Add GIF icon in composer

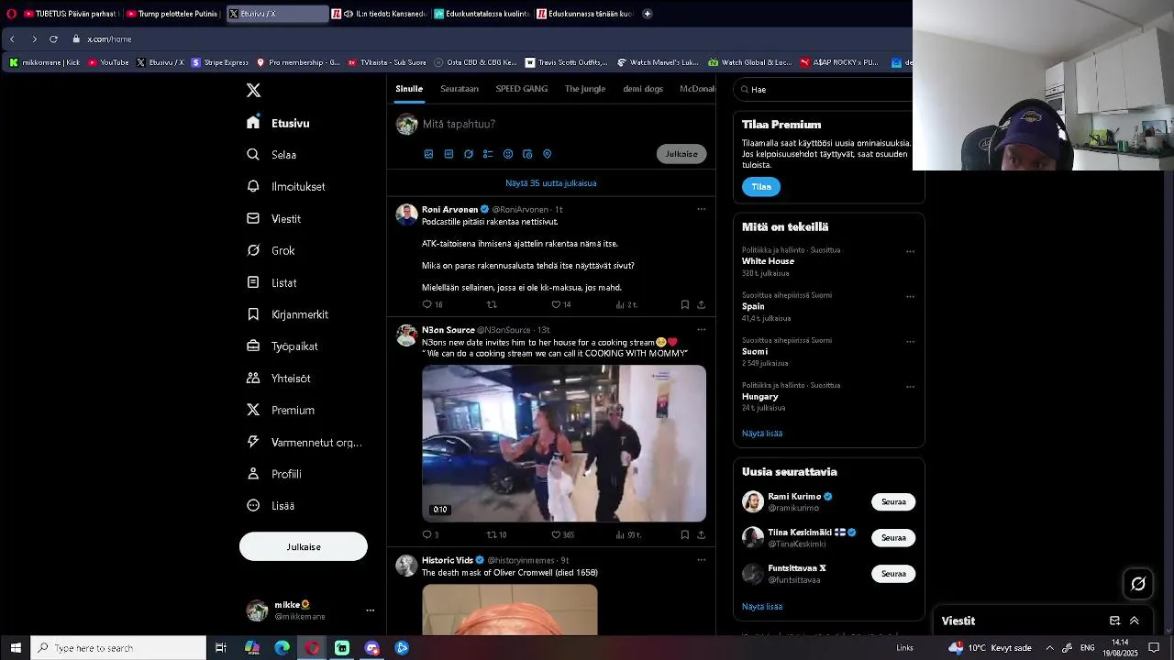(449, 154)
